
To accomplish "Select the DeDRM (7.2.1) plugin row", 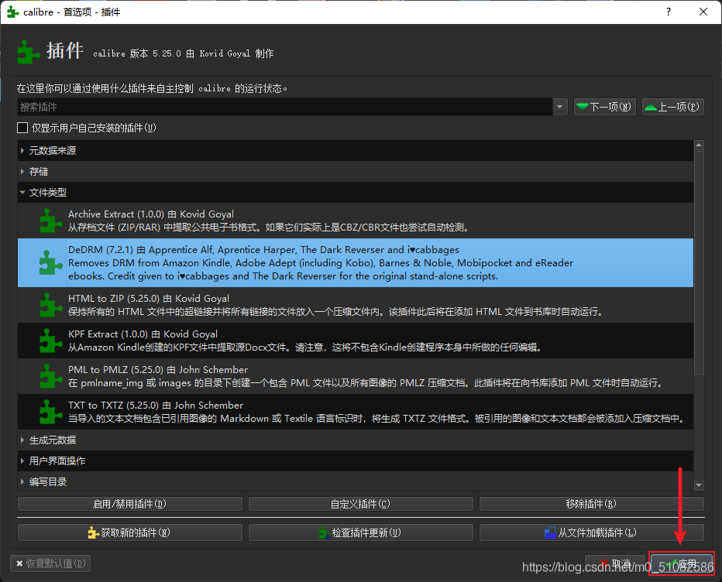I will pyautogui.click(x=356, y=262).
